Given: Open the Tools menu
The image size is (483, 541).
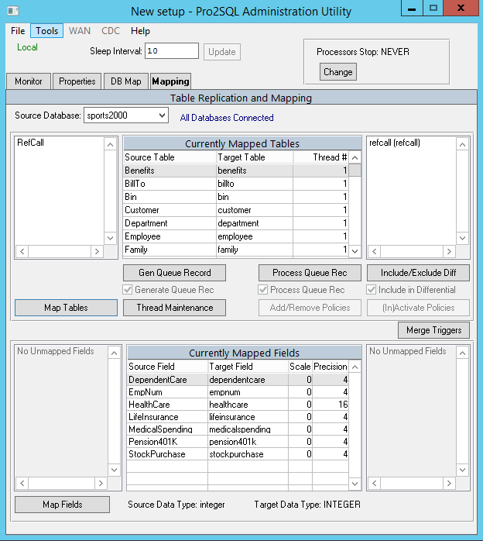Looking at the screenshot, I should pos(47,31).
